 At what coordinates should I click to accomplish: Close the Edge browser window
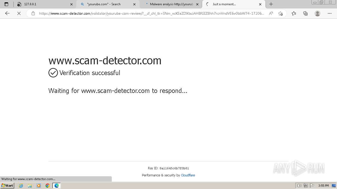click(330, 2)
